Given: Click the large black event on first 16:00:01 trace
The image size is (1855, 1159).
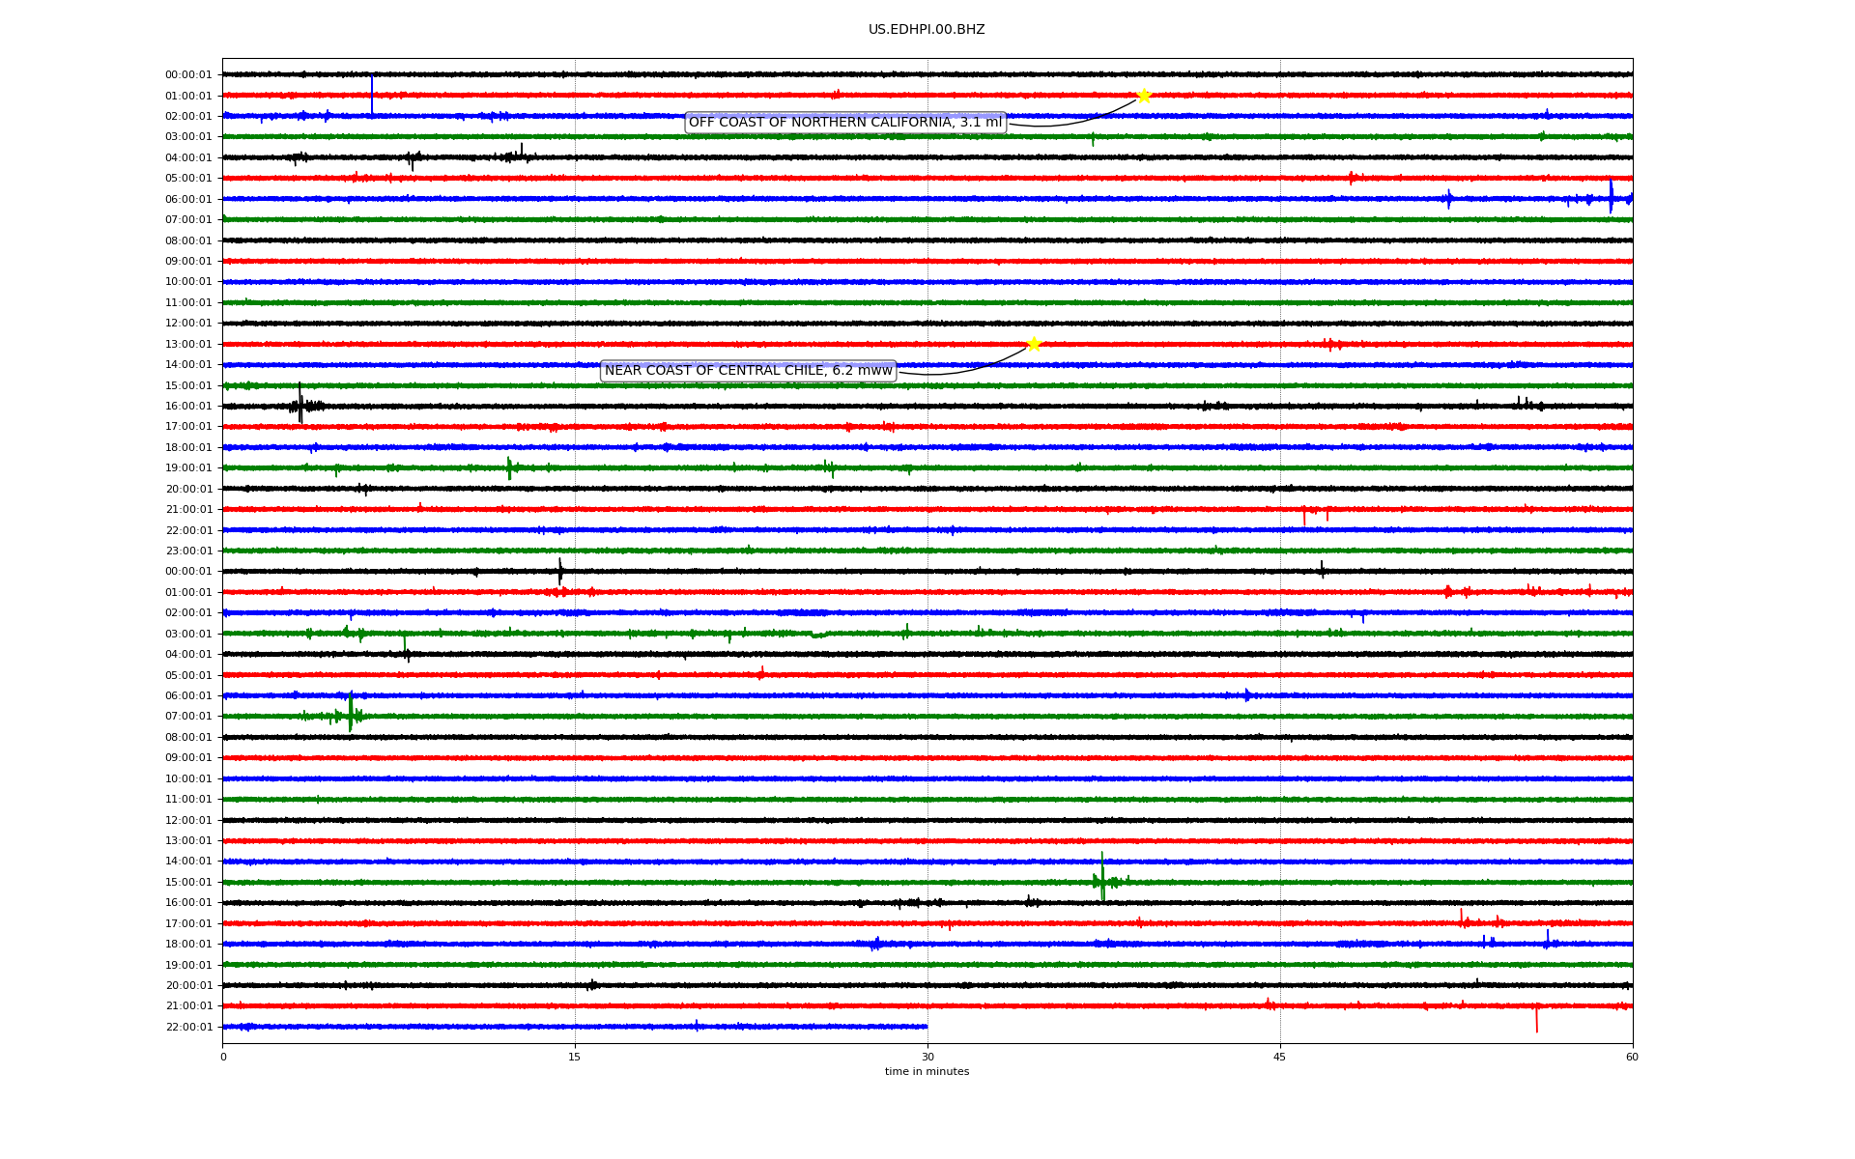Looking at the screenshot, I should click(x=300, y=405).
